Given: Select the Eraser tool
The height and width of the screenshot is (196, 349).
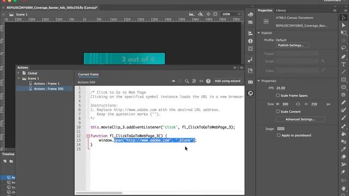Looking at the screenshot, I should tap(344, 157).
